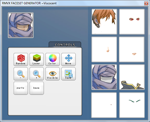Open the Layer controls
The height and width of the screenshot is (122, 150).
37,59
